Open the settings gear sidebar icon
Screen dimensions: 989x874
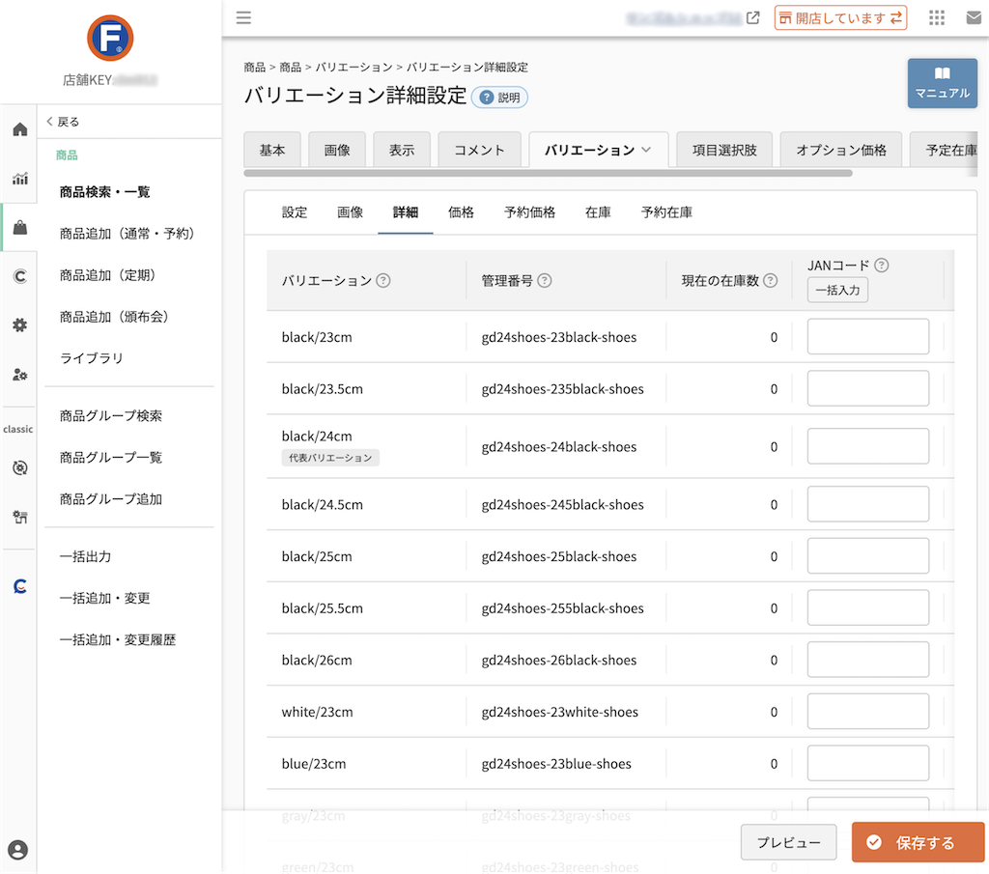(20, 325)
